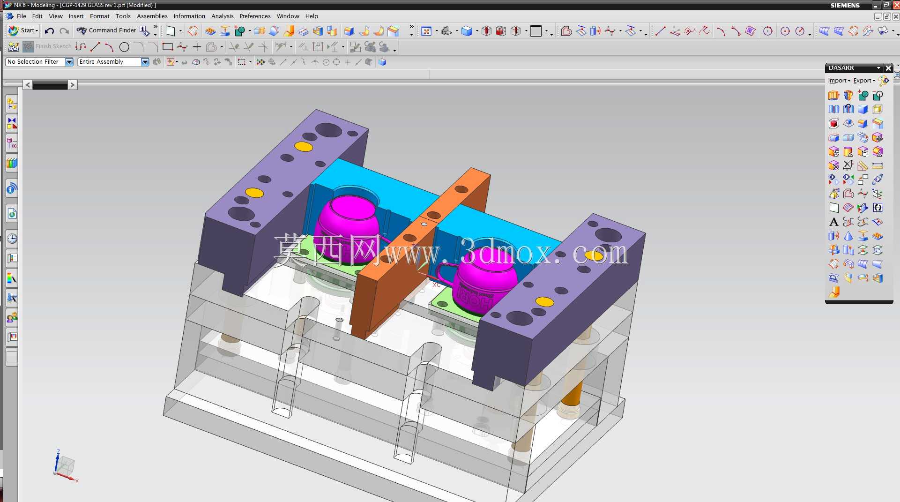Click the heart-shaped curve icon in DASARR panel
This screenshot has height=502, width=900.
click(x=848, y=194)
